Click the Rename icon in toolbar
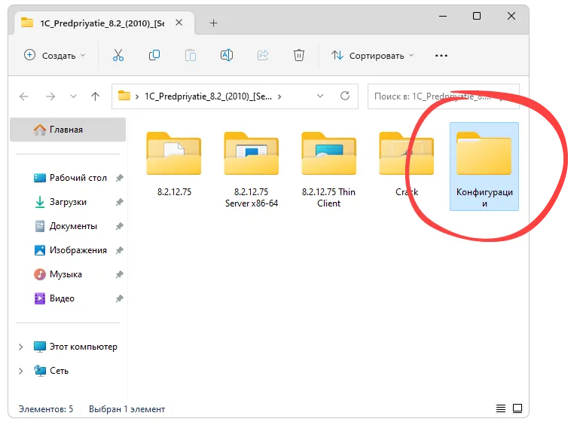The width and height of the screenshot is (583, 425). coord(227,56)
